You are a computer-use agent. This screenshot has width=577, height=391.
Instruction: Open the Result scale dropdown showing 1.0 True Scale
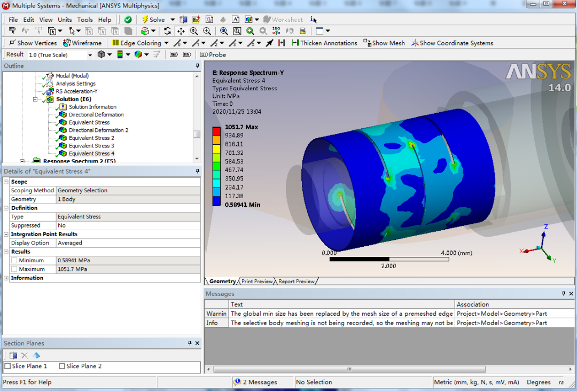click(x=91, y=54)
